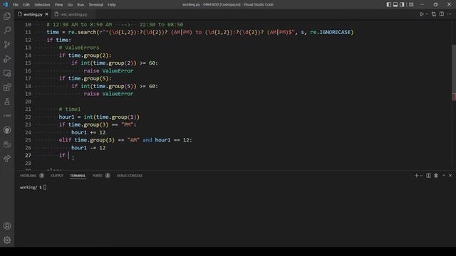456x256 pixels.
Task: Click 'hour1 = int(time.group(1))' line
Action: 99,117
